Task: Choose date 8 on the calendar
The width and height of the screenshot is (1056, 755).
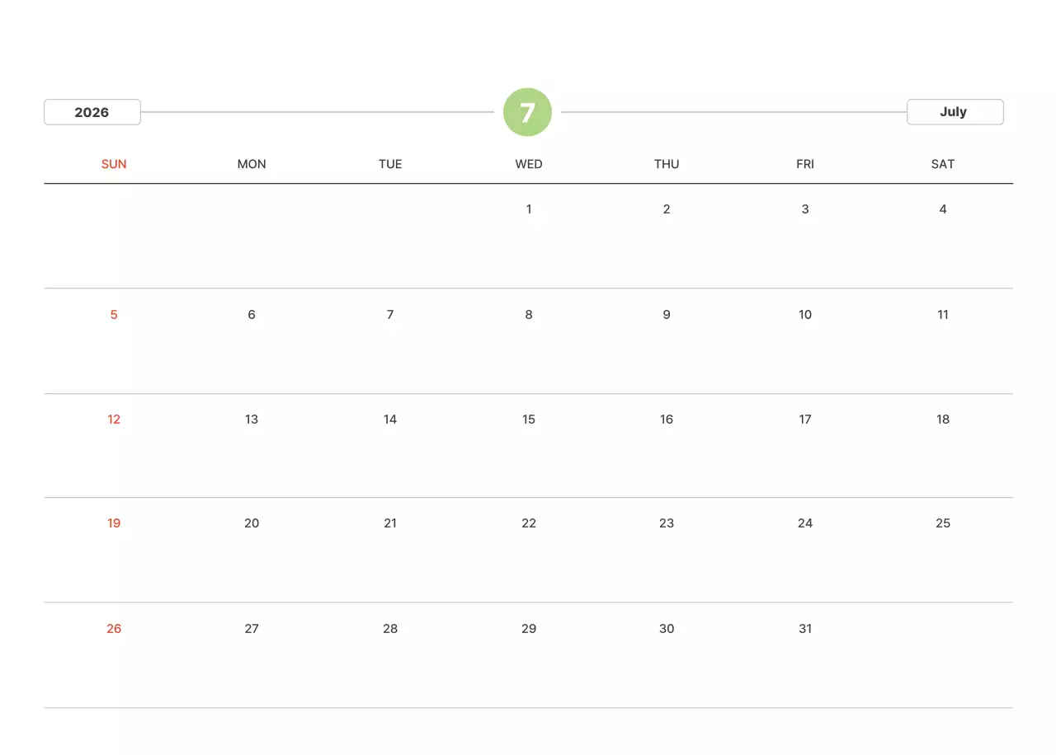Action: pos(529,315)
